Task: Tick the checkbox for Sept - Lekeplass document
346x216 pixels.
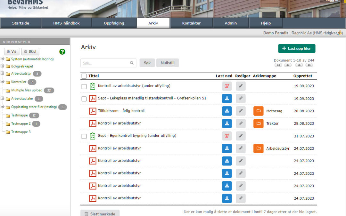Action: [84, 99]
